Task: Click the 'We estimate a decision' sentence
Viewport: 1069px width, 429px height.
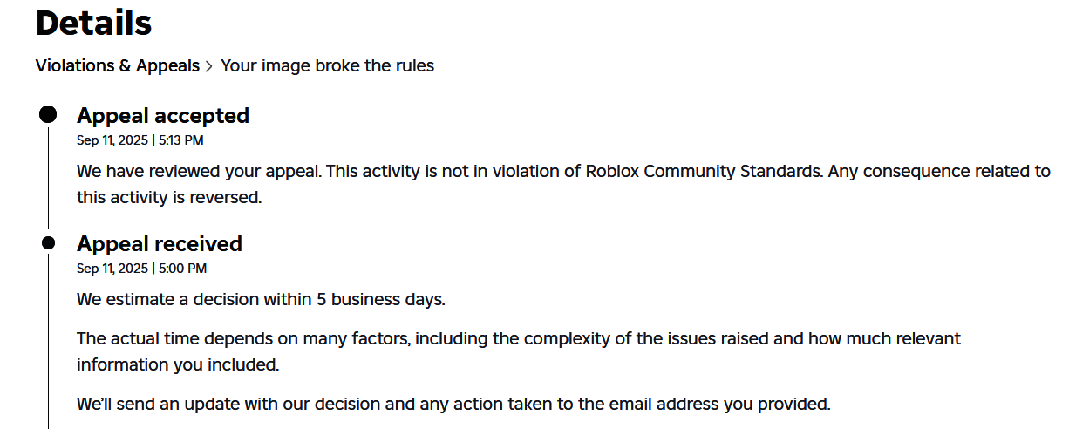Action: pyautogui.click(x=261, y=300)
